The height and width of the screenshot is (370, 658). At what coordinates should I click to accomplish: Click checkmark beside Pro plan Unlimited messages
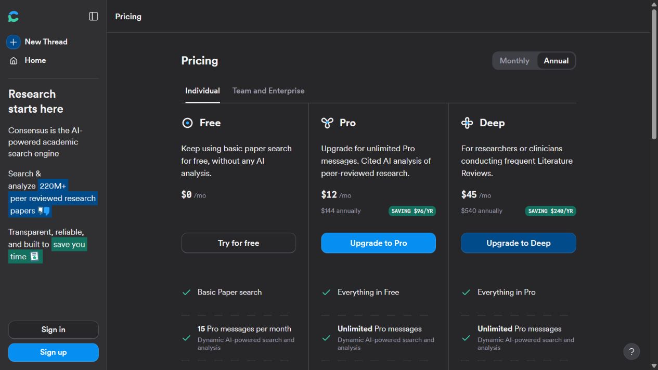click(326, 338)
